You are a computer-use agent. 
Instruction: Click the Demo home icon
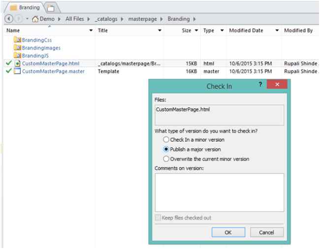click(35, 19)
